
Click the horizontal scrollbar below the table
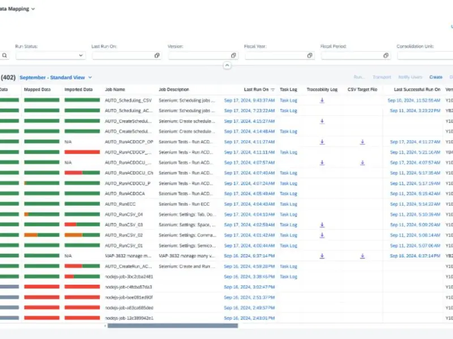click(x=173, y=325)
